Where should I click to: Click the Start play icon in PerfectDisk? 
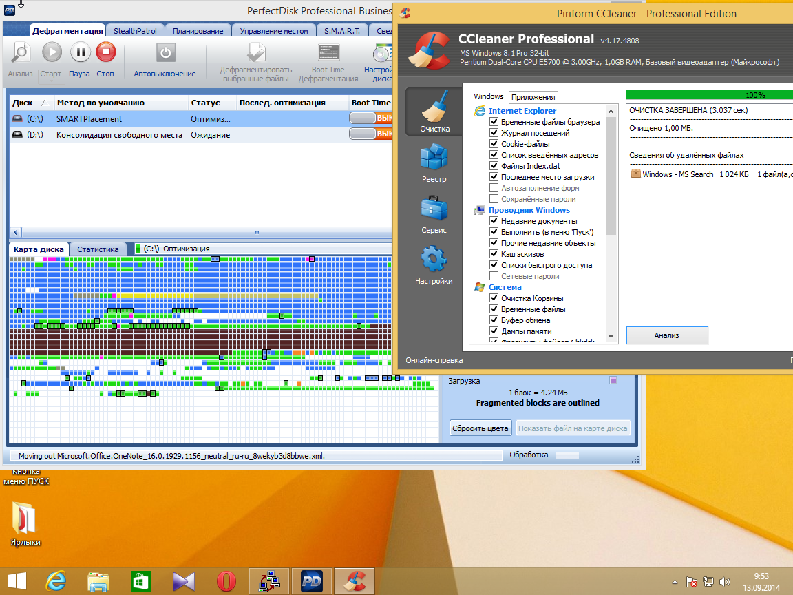point(52,52)
